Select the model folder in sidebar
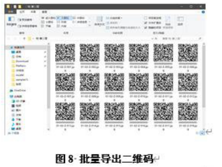 point(18,75)
